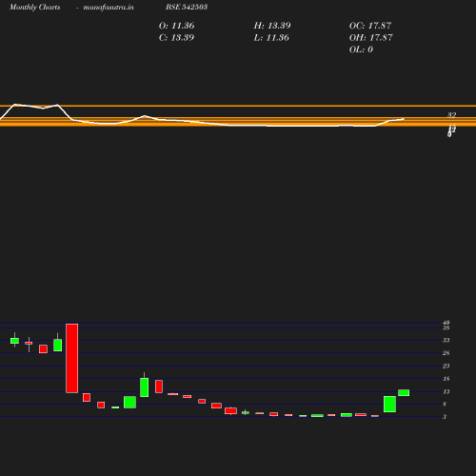The width and height of the screenshot is (476, 476).
Task: Click the price axis label "18"
Action: (x=446, y=379)
